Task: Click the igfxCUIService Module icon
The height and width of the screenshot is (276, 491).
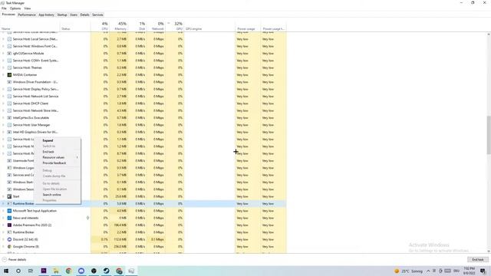Action: 9,54
